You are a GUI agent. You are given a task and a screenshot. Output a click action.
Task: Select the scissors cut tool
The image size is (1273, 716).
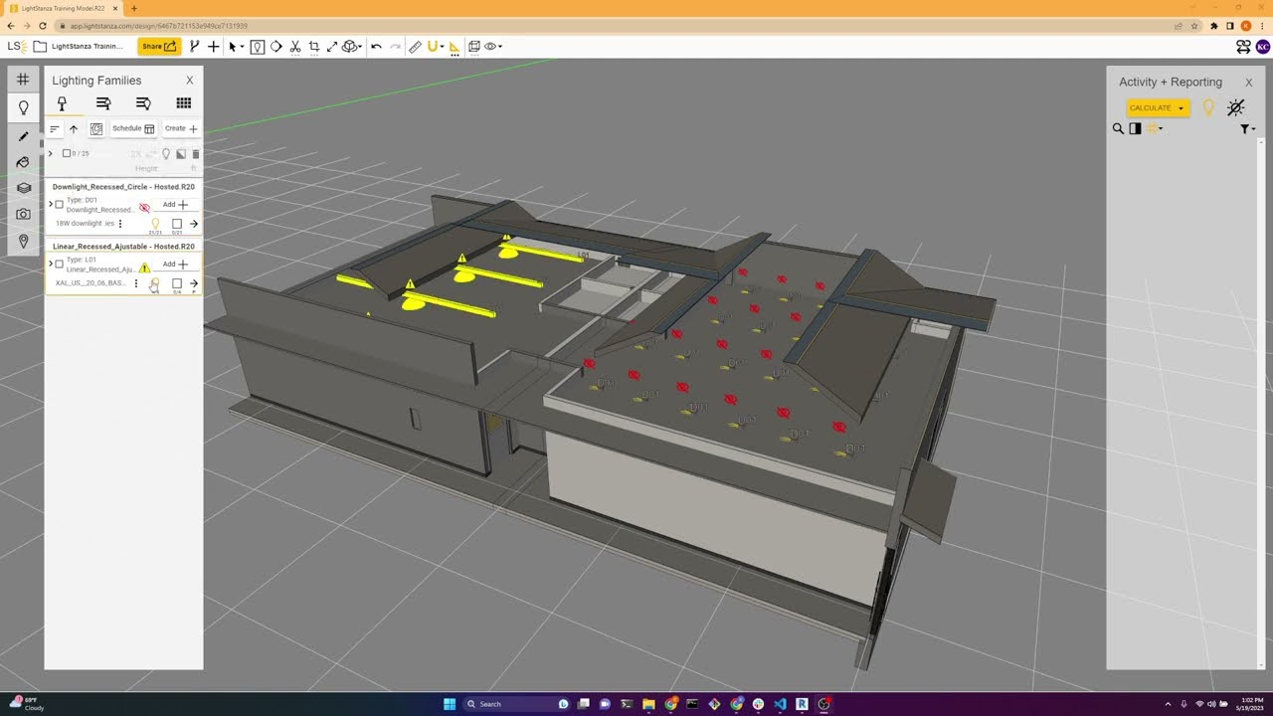tap(295, 47)
